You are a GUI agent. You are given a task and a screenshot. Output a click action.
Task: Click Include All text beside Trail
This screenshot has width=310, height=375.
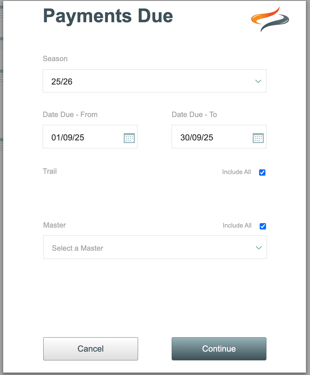click(237, 172)
